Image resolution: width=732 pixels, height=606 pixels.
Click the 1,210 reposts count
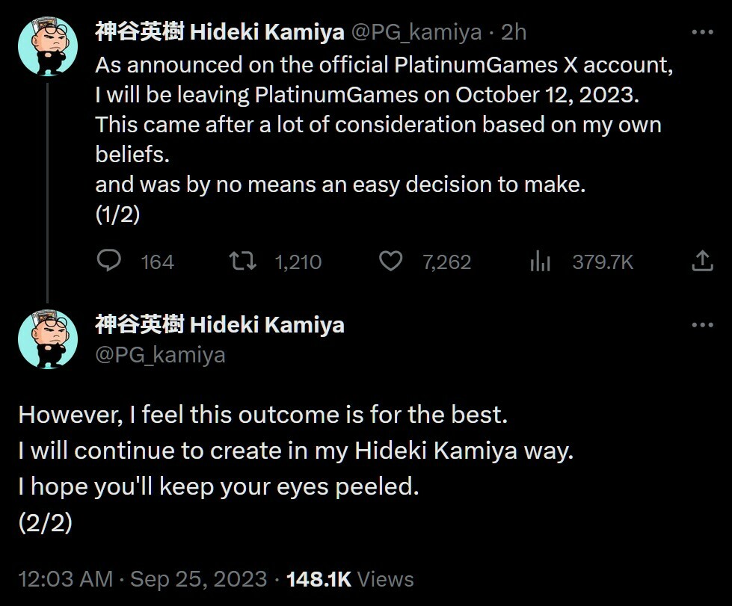pos(299,262)
